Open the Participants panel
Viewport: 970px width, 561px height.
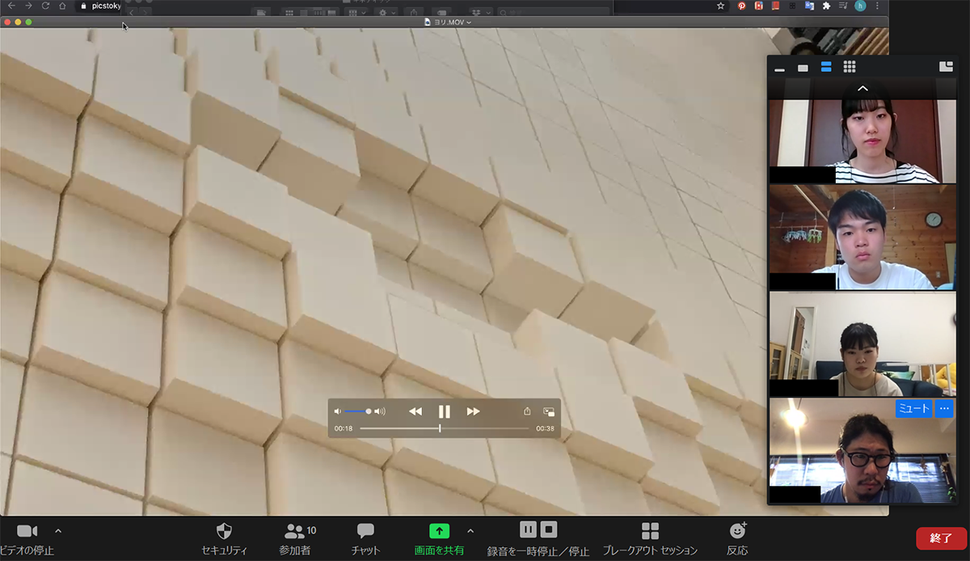click(x=295, y=531)
